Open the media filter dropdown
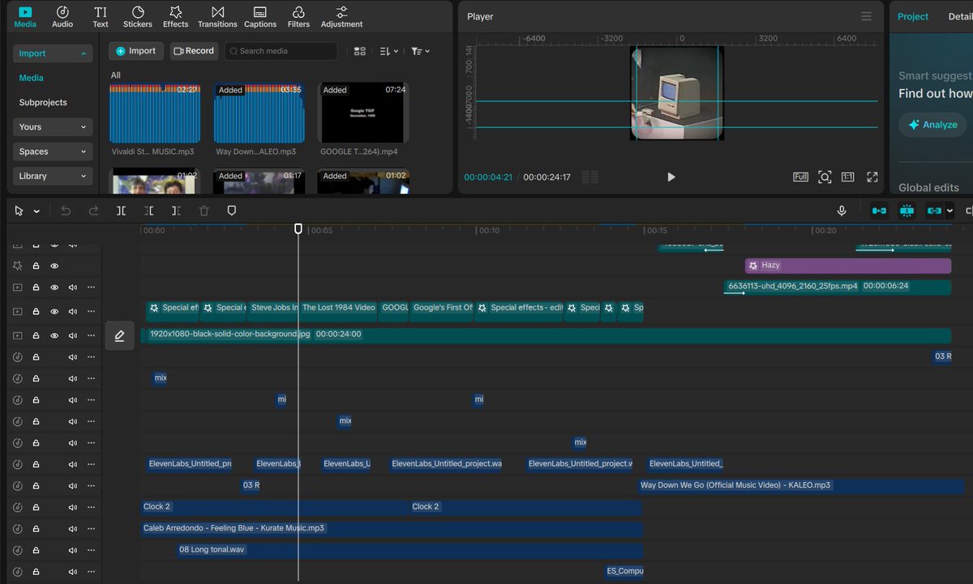This screenshot has height=584, width=973. click(420, 51)
